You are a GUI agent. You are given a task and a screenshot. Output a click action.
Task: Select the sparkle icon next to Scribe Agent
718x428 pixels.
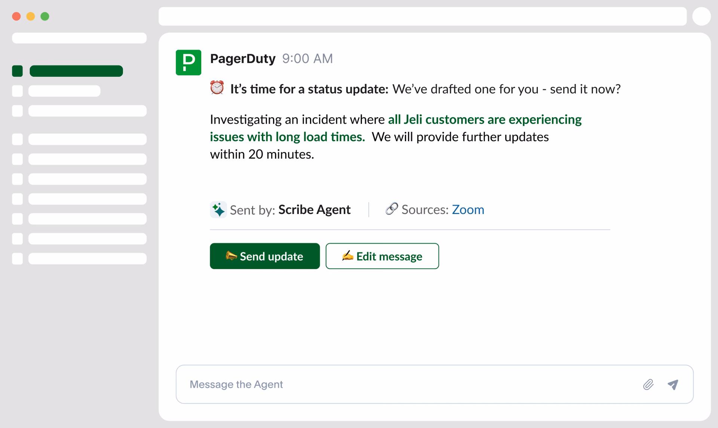coord(218,210)
